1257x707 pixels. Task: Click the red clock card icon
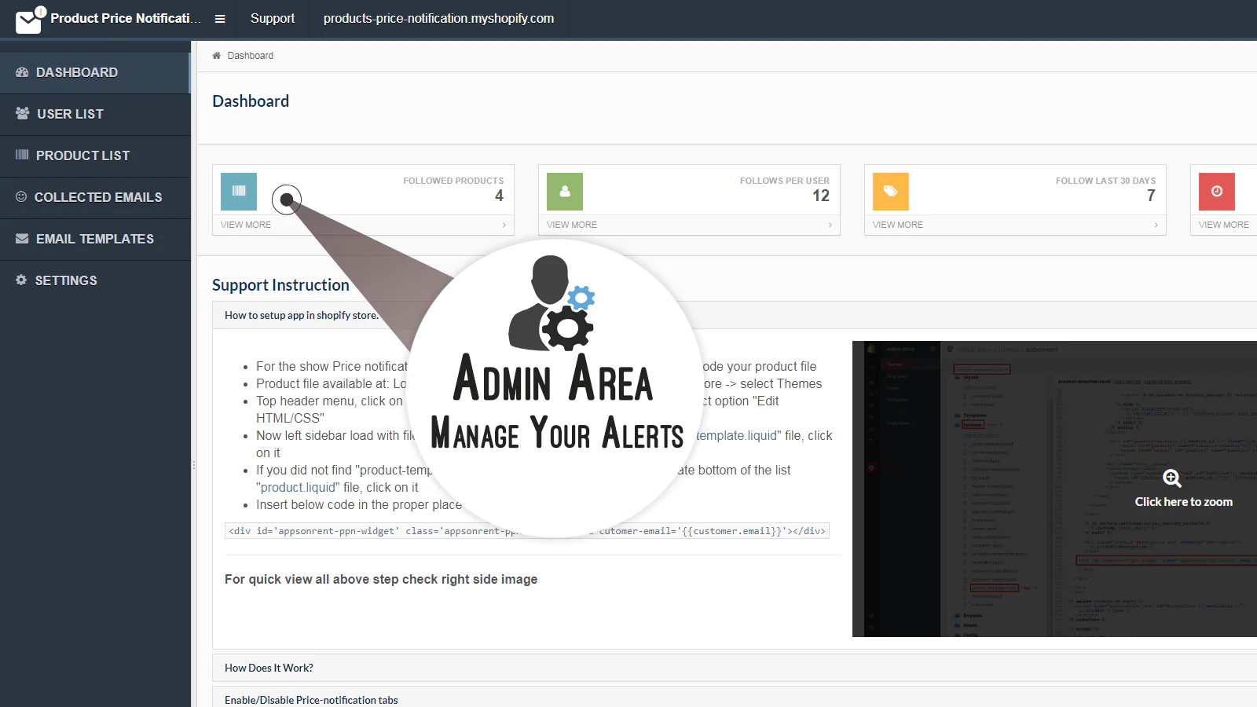pyautogui.click(x=1217, y=192)
